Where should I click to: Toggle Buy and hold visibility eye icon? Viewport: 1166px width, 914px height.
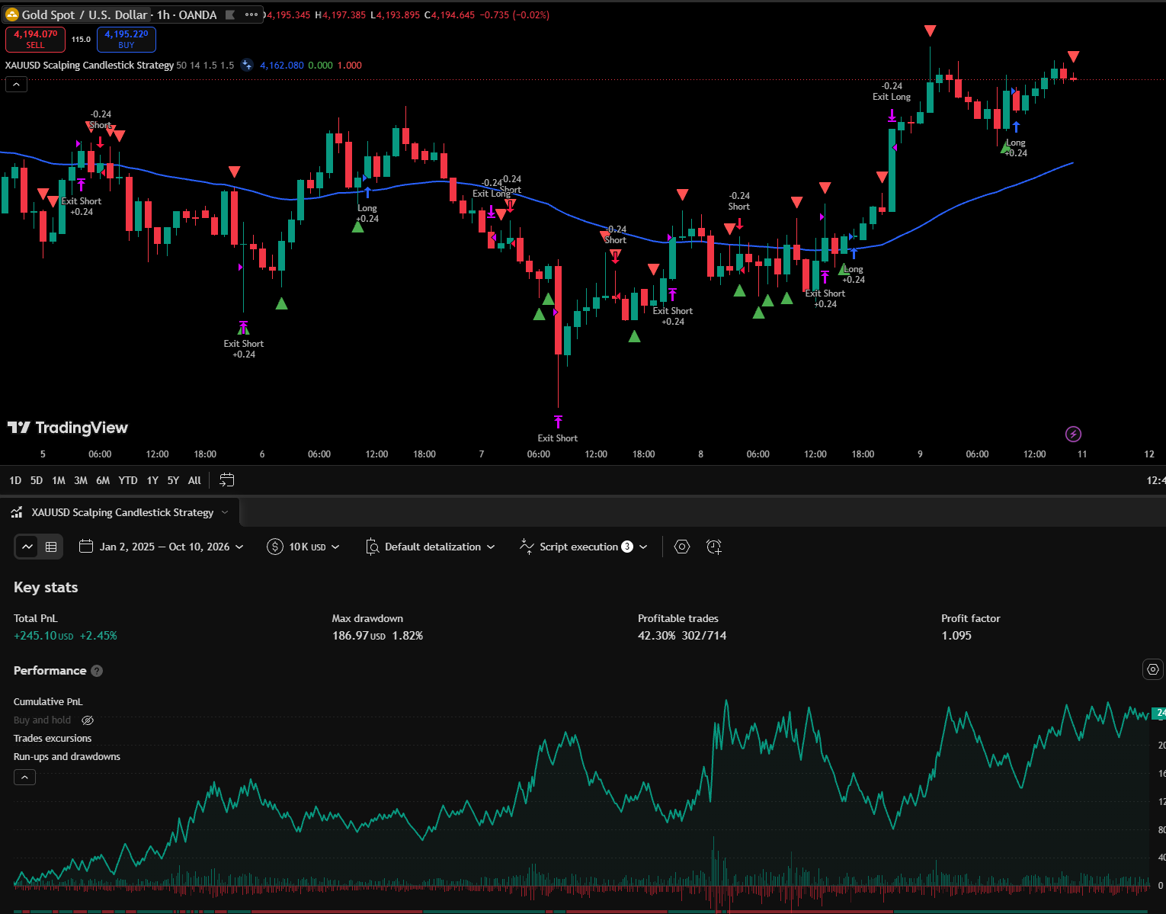click(x=88, y=720)
